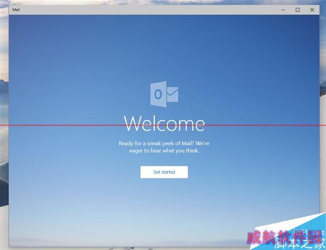326x250 pixels.
Task: Click the Welcome heading text
Action: (164, 123)
